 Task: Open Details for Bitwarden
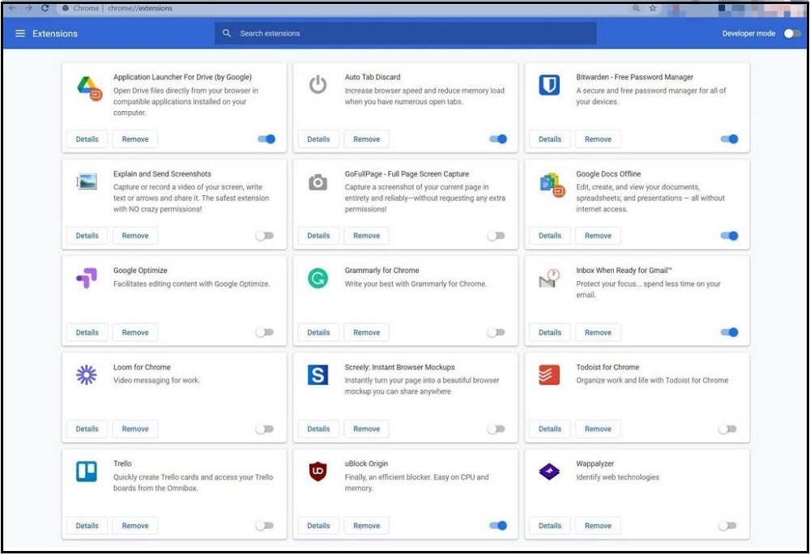pos(550,139)
